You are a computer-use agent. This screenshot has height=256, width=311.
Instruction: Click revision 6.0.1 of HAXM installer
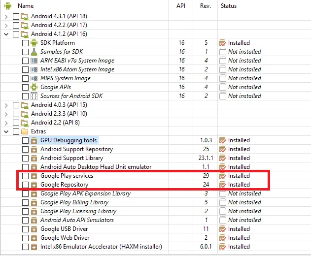click(x=206, y=247)
